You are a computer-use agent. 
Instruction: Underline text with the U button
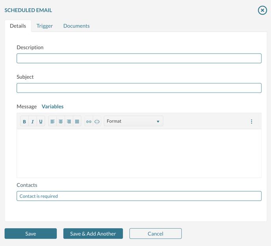point(41,122)
